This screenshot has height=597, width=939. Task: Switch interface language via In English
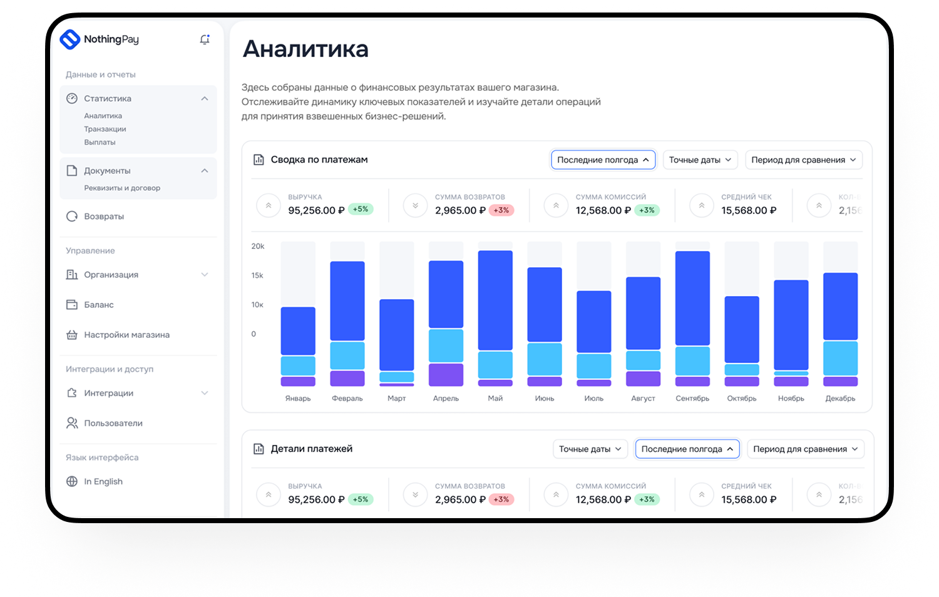(102, 481)
